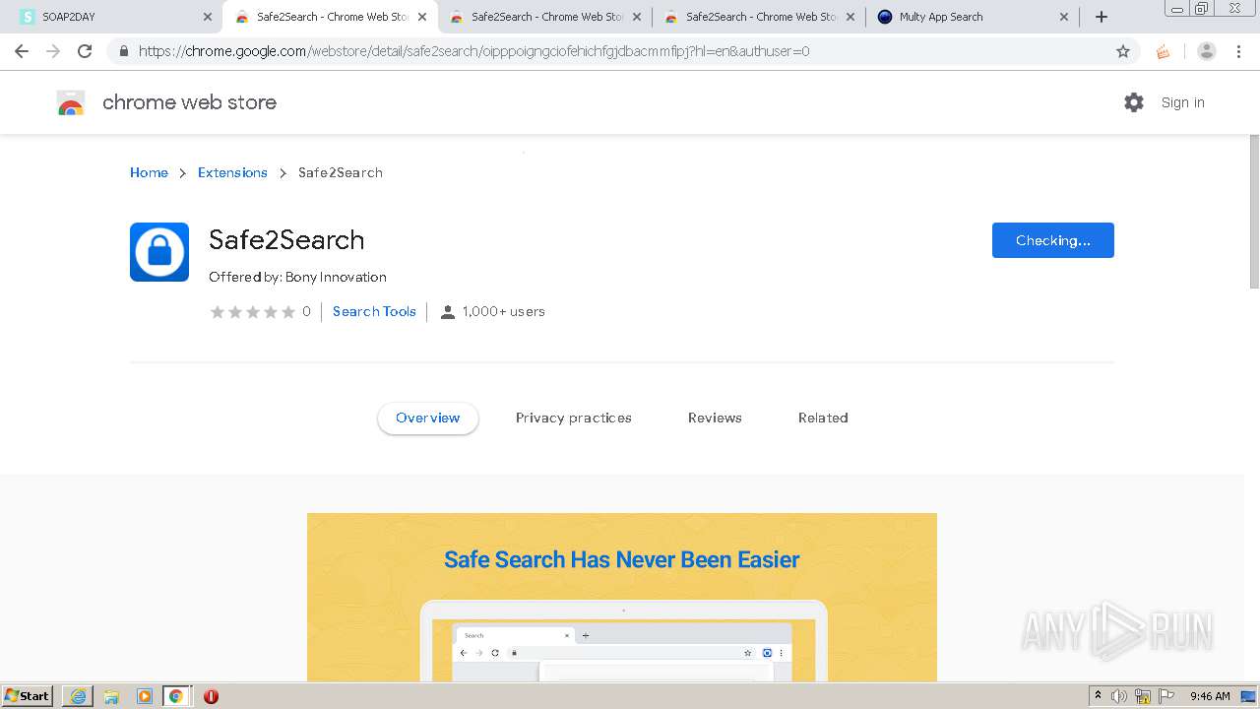Open the extension icon beside the bookmark star
Image resolution: width=1260 pixels, height=709 pixels.
(1164, 51)
